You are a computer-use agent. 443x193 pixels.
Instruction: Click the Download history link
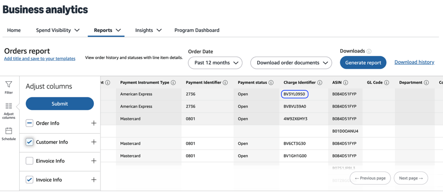[414, 62]
